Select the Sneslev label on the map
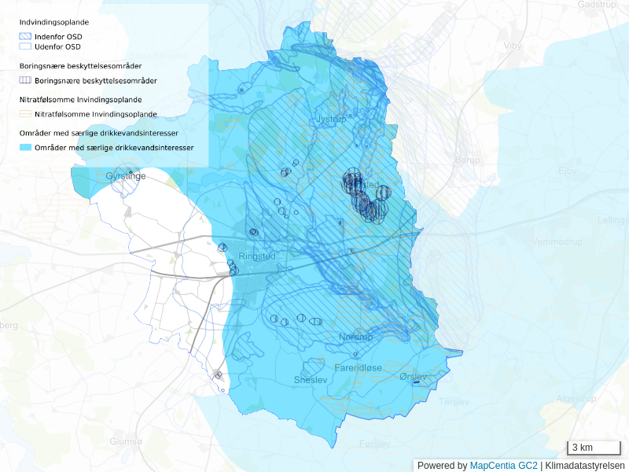This screenshot has width=629, height=472. (310, 379)
